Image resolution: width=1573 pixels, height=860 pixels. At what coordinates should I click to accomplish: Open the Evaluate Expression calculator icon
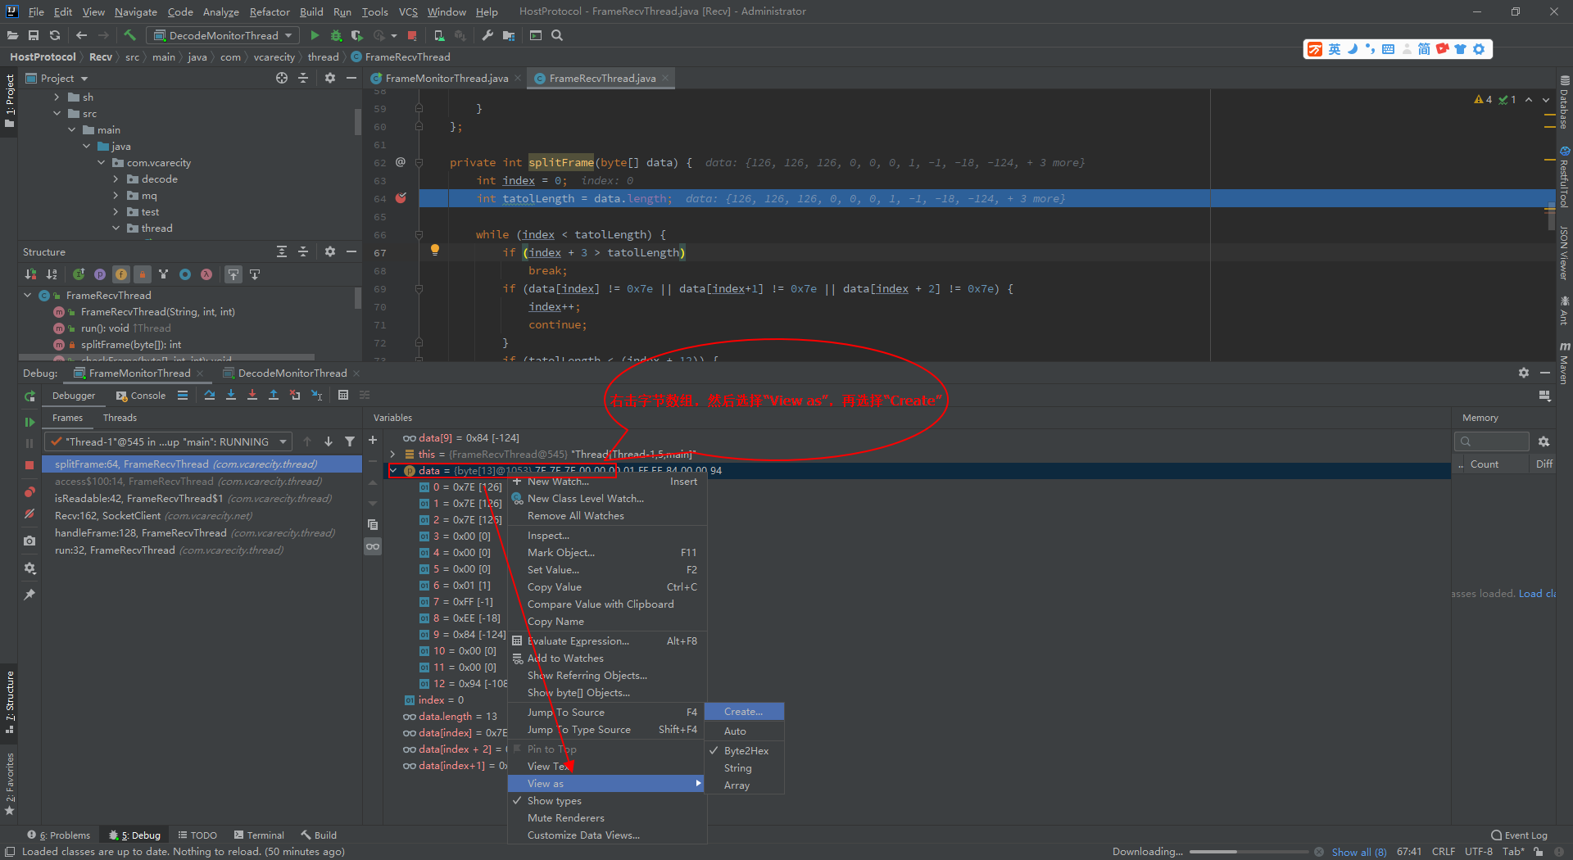coord(342,395)
